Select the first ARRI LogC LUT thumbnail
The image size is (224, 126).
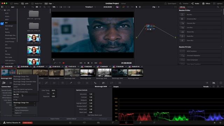pyautogui.click(x=34, y=38)
